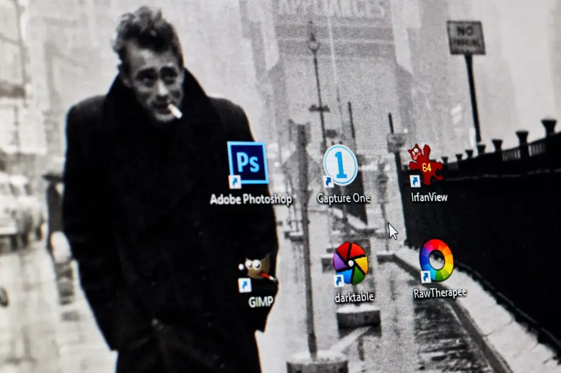Select the RawTherapee rainbow ring icon

[436, 260]
